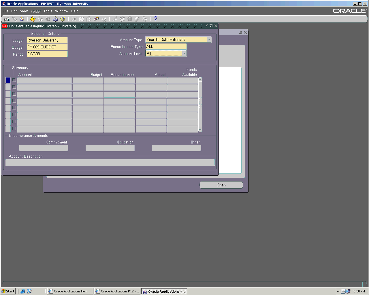The width and height of the screenshot is (369, 295).
Task: Click the Period field showing OCT-08
Action: [47, 54]
